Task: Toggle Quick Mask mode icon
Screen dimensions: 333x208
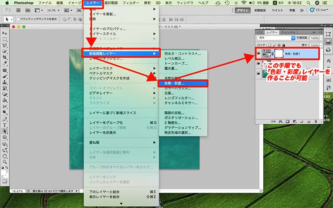Action: point(4,181)
